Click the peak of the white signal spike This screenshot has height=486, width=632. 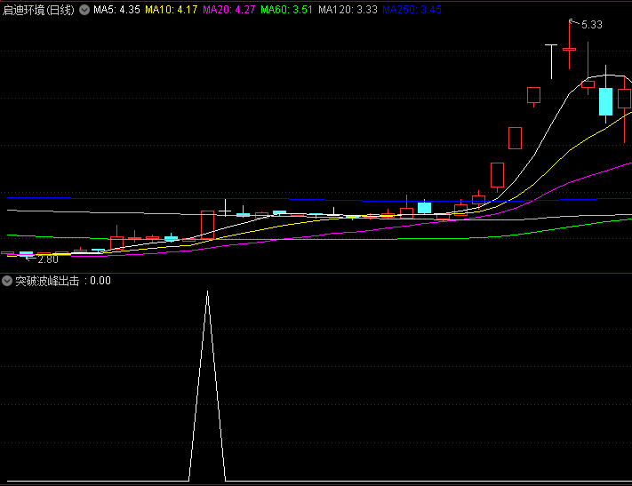pyautogui.click(x=207, y=291)
